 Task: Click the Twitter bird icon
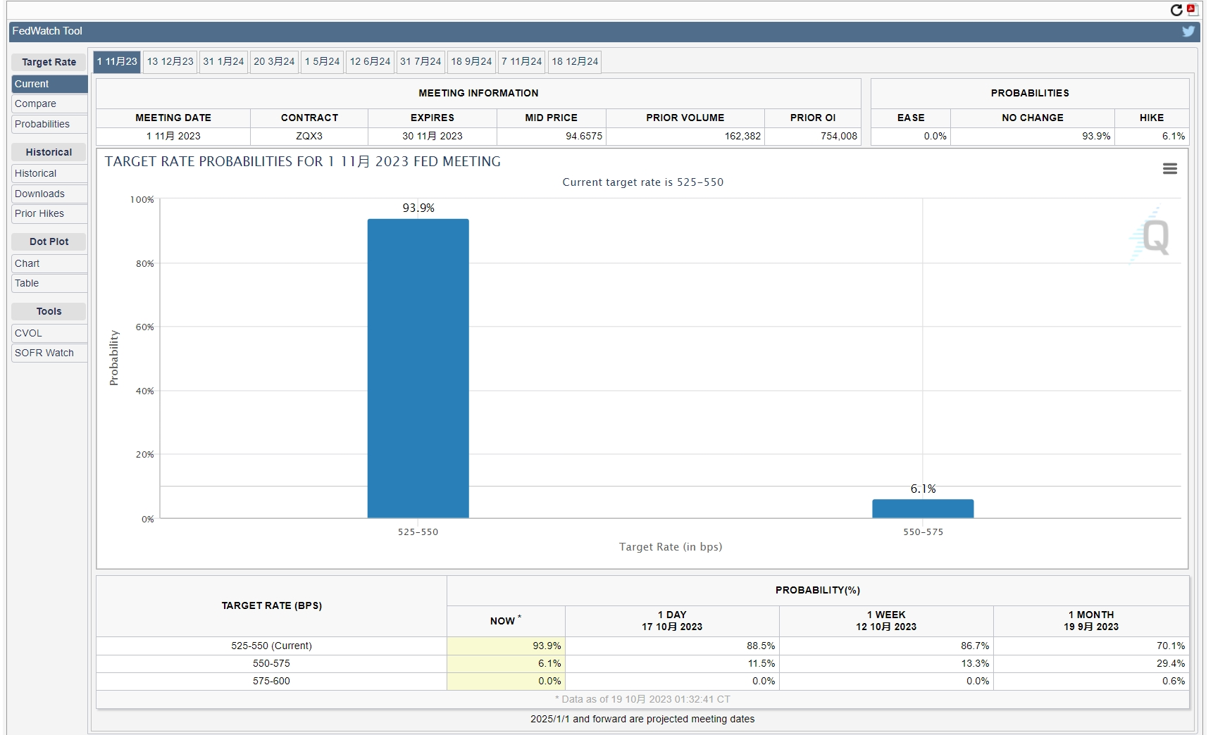(1188, 31)
